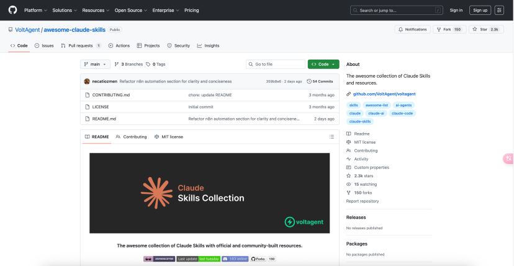This screenshot has width=514, height=266.
Task: Click the Sign up button
Action: [480, 10]
